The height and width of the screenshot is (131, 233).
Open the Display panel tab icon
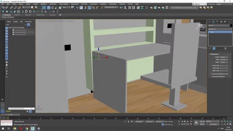225,22
